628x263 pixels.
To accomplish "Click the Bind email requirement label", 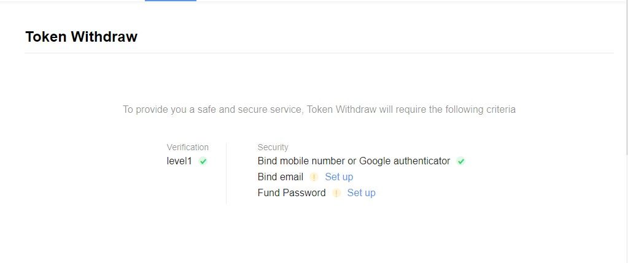I will tap(281, 177).
